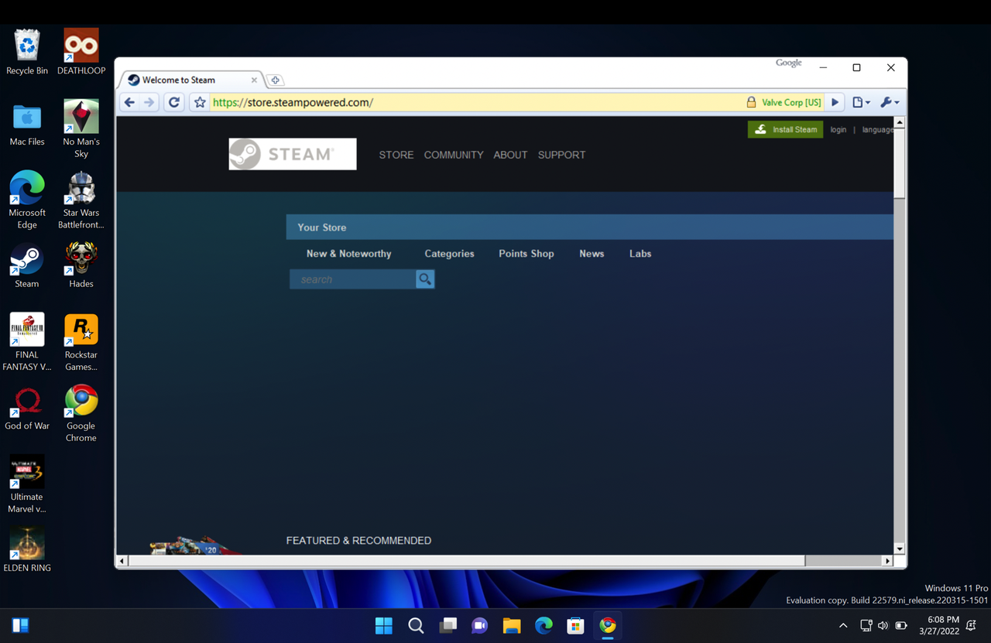Reload the Steam store page
The width and height of the screenshot is (991, 643).
(174, 102)
